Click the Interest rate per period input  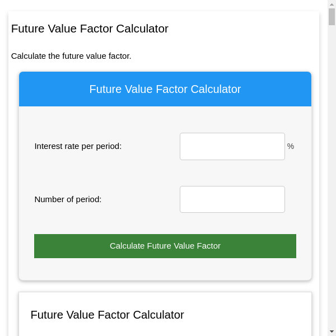click(232, 146)
